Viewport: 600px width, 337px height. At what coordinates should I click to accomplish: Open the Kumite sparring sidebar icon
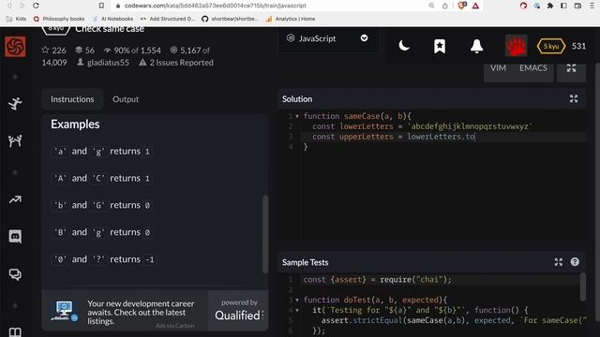pyautogui.click(x=15, y=141)
